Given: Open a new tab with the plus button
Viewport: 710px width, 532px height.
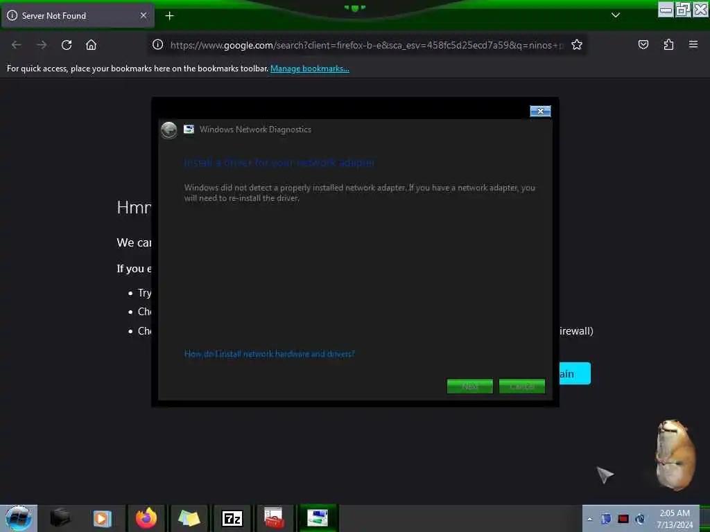Looking at the screenshot, I should click(169, 16).
